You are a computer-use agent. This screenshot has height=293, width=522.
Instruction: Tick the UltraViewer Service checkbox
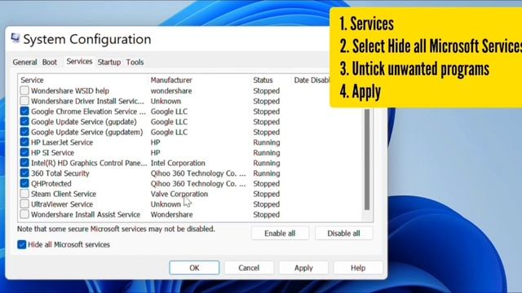coord(24,203)
